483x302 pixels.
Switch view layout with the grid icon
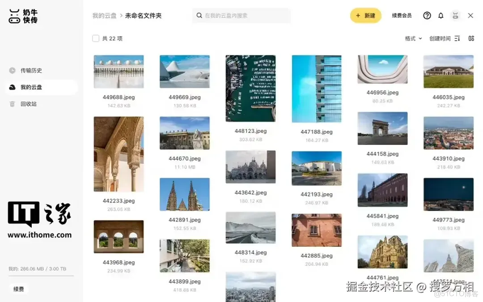(471, 38)
